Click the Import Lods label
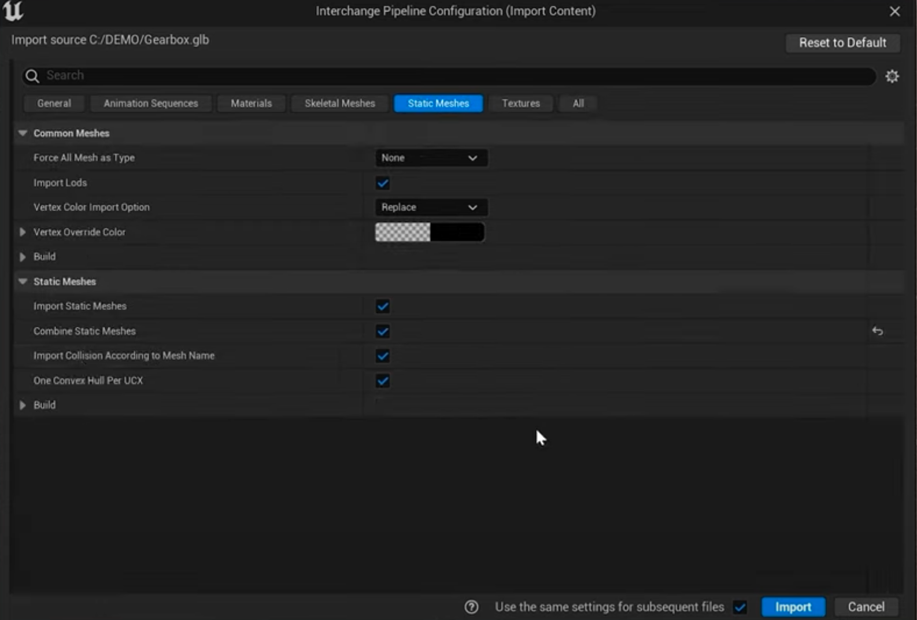The height and width of the screenshot is (620, 917). [60, 183]
